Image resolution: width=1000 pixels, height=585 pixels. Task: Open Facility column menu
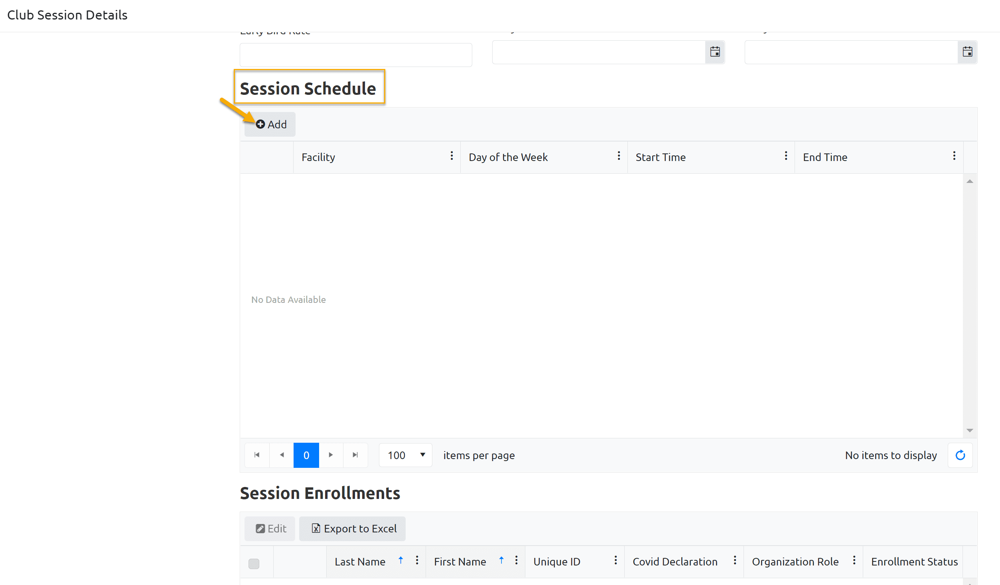coord(452,156)
